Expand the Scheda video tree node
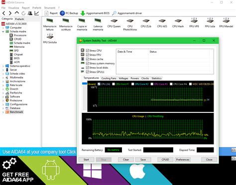This screenshot has height=185, width=236. pyautogui.click(x=3, y=74)
